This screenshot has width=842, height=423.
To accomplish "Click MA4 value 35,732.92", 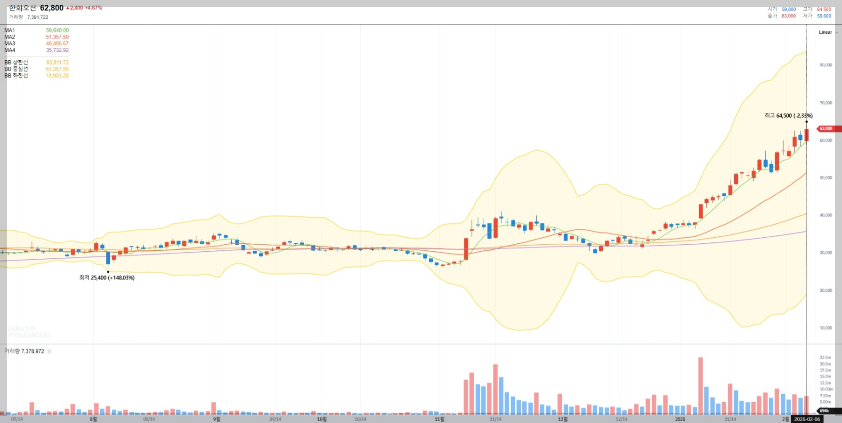I will tap(57, 50).
